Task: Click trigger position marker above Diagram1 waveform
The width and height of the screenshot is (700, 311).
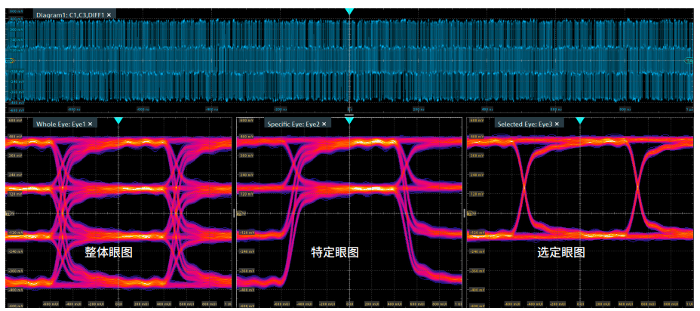Action: point(348,12)
